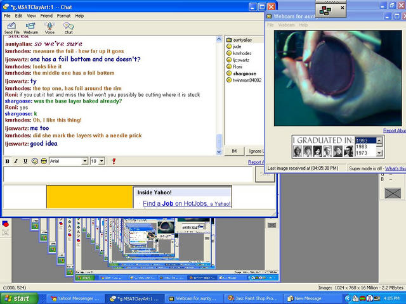This screenshot has height=304, width=406.
Task: Click the red and blue shapes tool icon
Action: pos(6,224)
